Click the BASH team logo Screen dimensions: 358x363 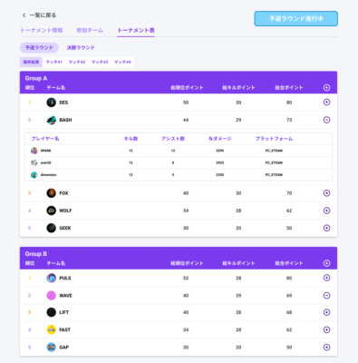tap(52, 120)
